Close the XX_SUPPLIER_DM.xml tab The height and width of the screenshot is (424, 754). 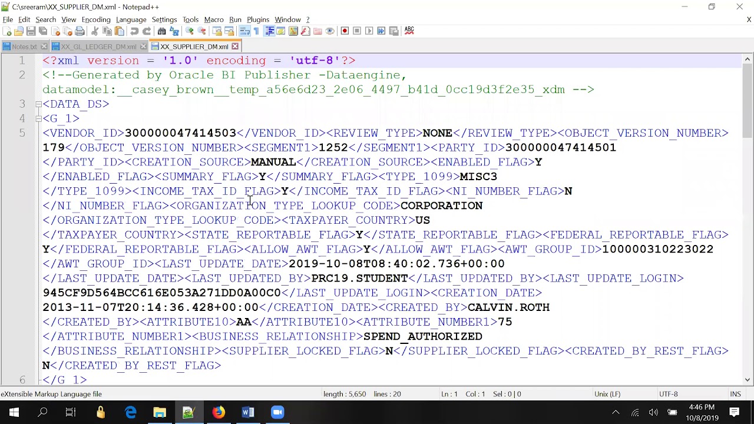(x=235, y=47)
